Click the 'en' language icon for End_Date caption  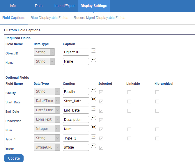93,109
